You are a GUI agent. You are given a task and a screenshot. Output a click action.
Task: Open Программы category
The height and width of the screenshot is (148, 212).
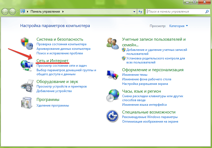(48, 100)
